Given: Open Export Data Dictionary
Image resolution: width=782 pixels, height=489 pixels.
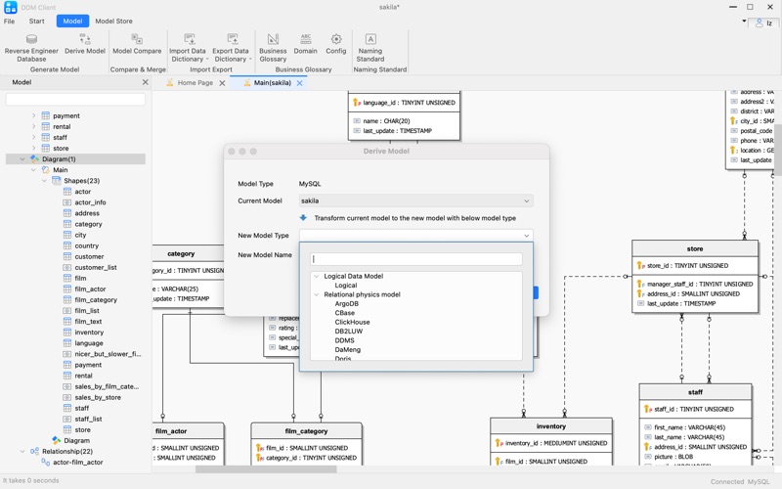Looking at the screenshot, I should [231, 48].
